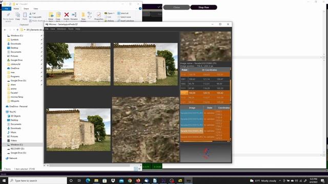
Task: Select the top-right facade photo view
Action: point(146,64)
